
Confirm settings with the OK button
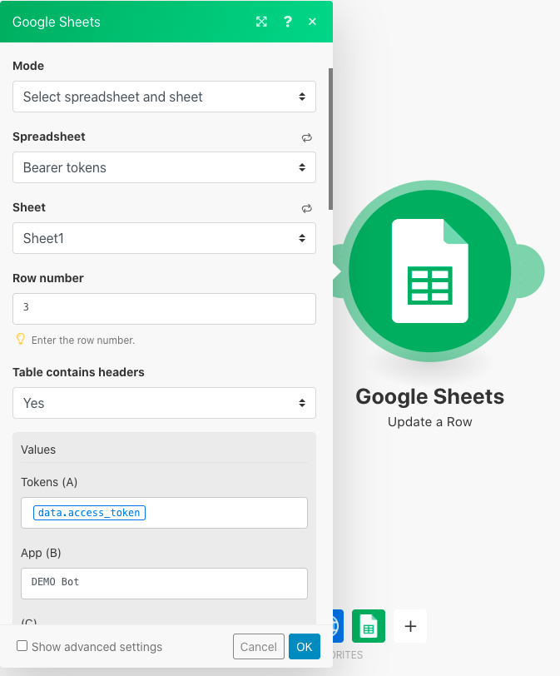pos(304,646)
